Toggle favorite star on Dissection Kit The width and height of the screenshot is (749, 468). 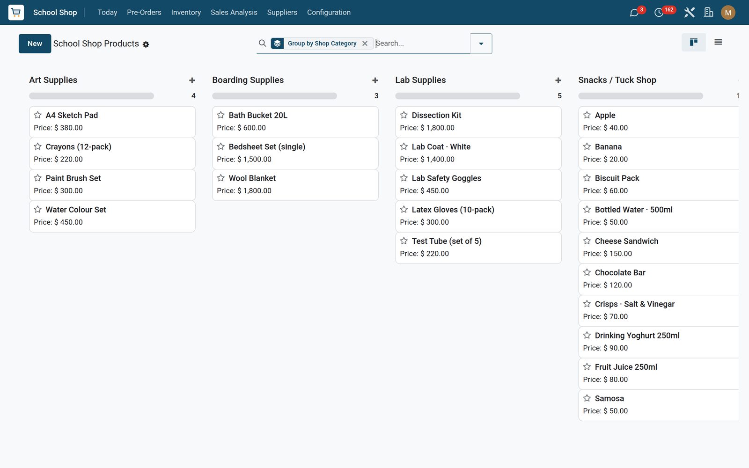point(404,115)
